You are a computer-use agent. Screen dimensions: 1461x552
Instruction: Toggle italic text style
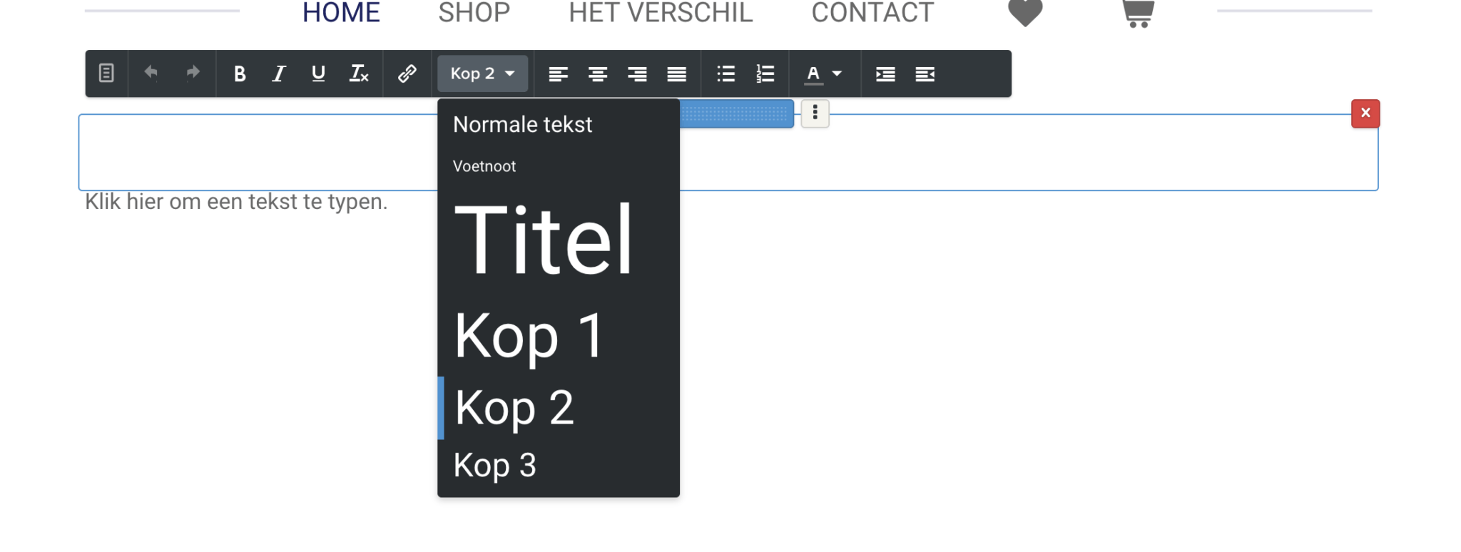coord(279,73)
